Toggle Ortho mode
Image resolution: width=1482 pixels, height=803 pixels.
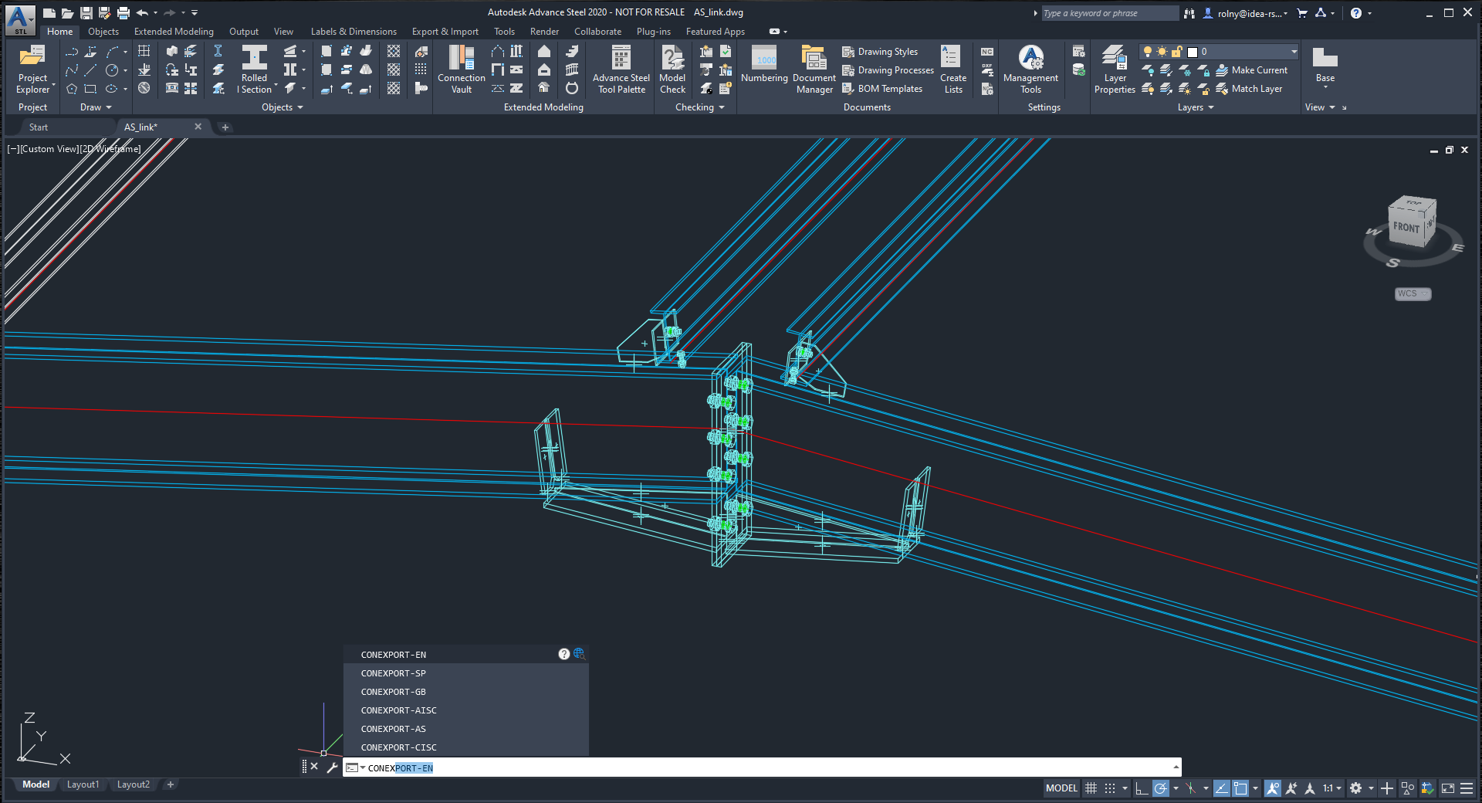click(x=1142, y=788)
